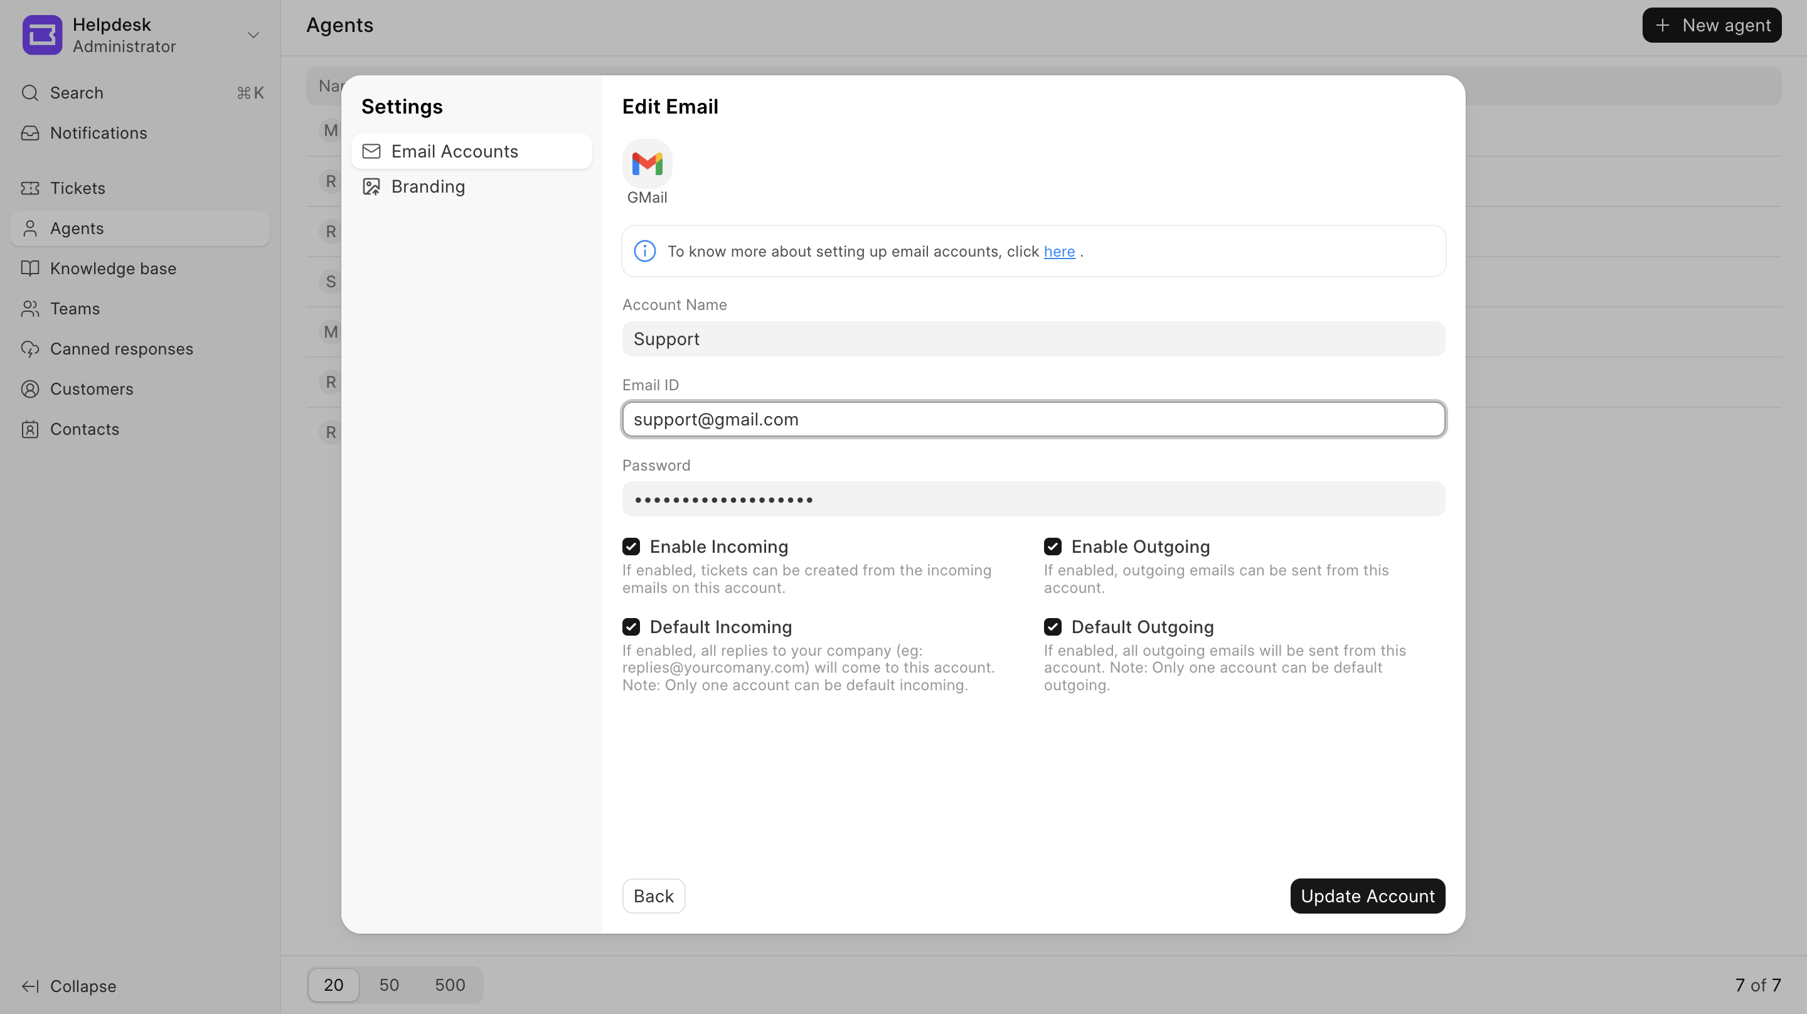Set page size to 500
The image size is (1807, 1014).
[x=450, y=985]
